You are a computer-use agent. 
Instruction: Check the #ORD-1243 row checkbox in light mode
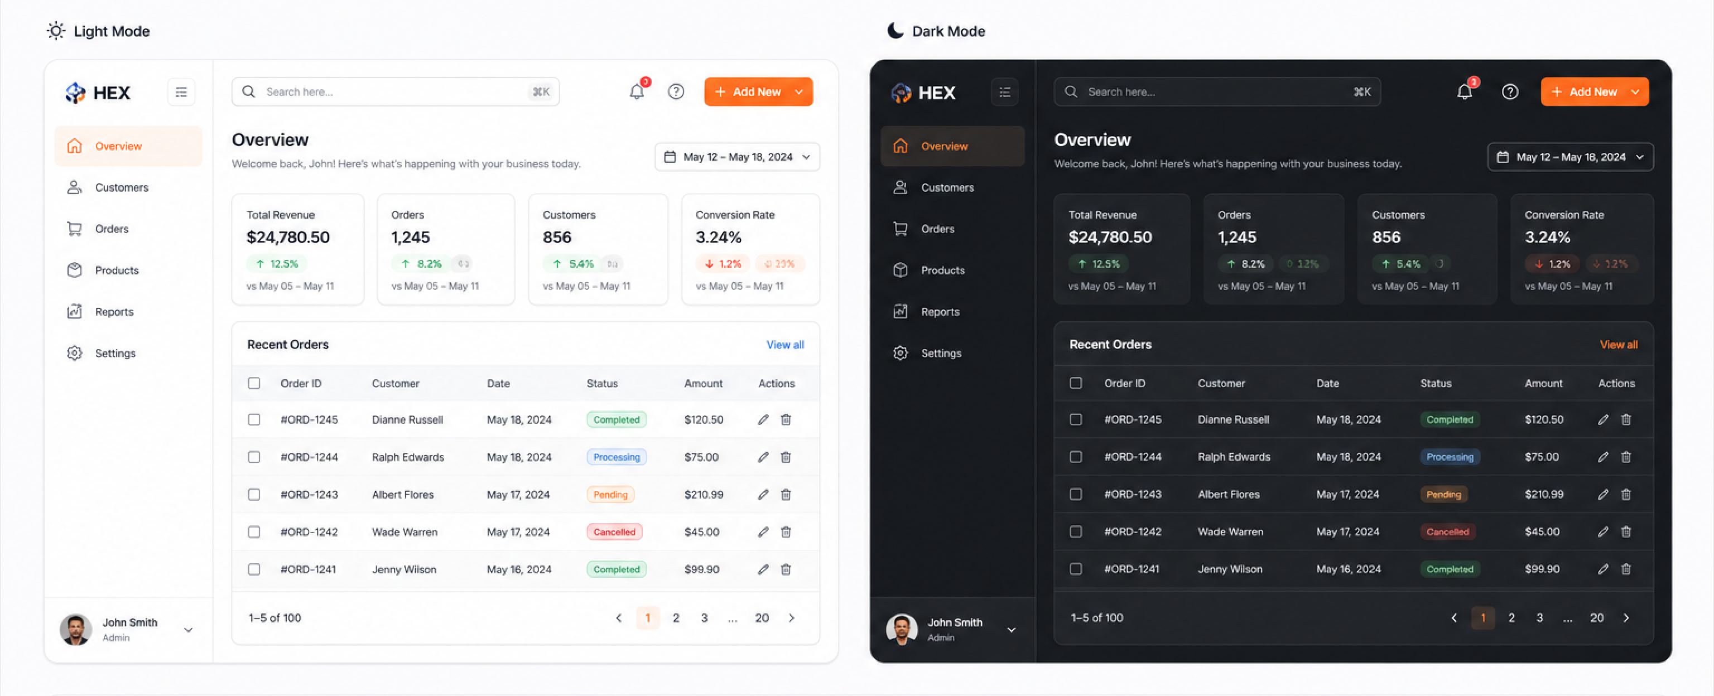coord(254,494)
